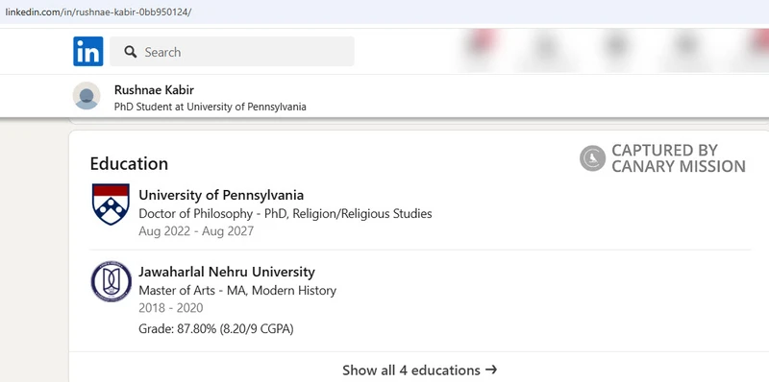Click the magnifying glass search icon
The image size is (769, 382).
point(131,52)
